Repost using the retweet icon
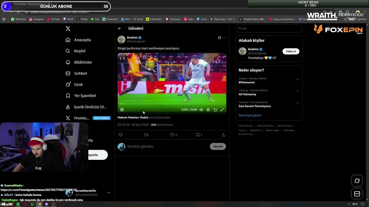 pyautogui.click(x=146, y=135)
